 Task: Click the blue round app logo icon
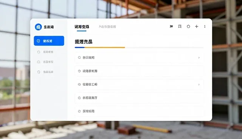coord(38,27)
